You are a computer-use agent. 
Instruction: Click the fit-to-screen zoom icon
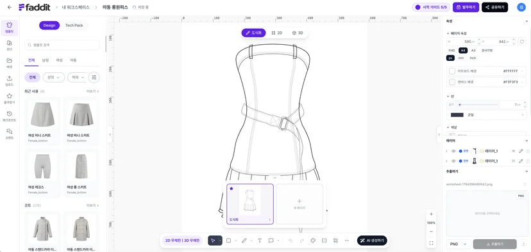(431, 243)
